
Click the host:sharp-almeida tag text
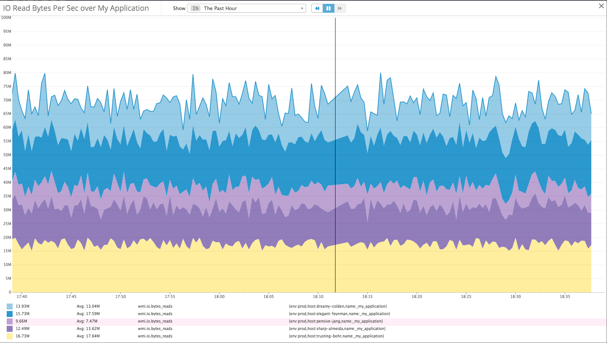[x=337, y=328]
